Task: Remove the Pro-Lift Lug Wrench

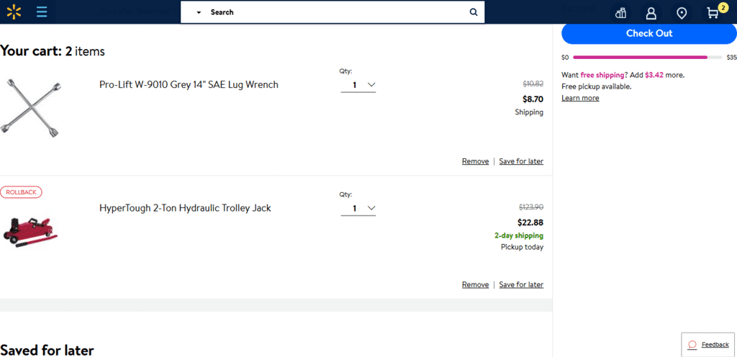Action: point(475,161)
